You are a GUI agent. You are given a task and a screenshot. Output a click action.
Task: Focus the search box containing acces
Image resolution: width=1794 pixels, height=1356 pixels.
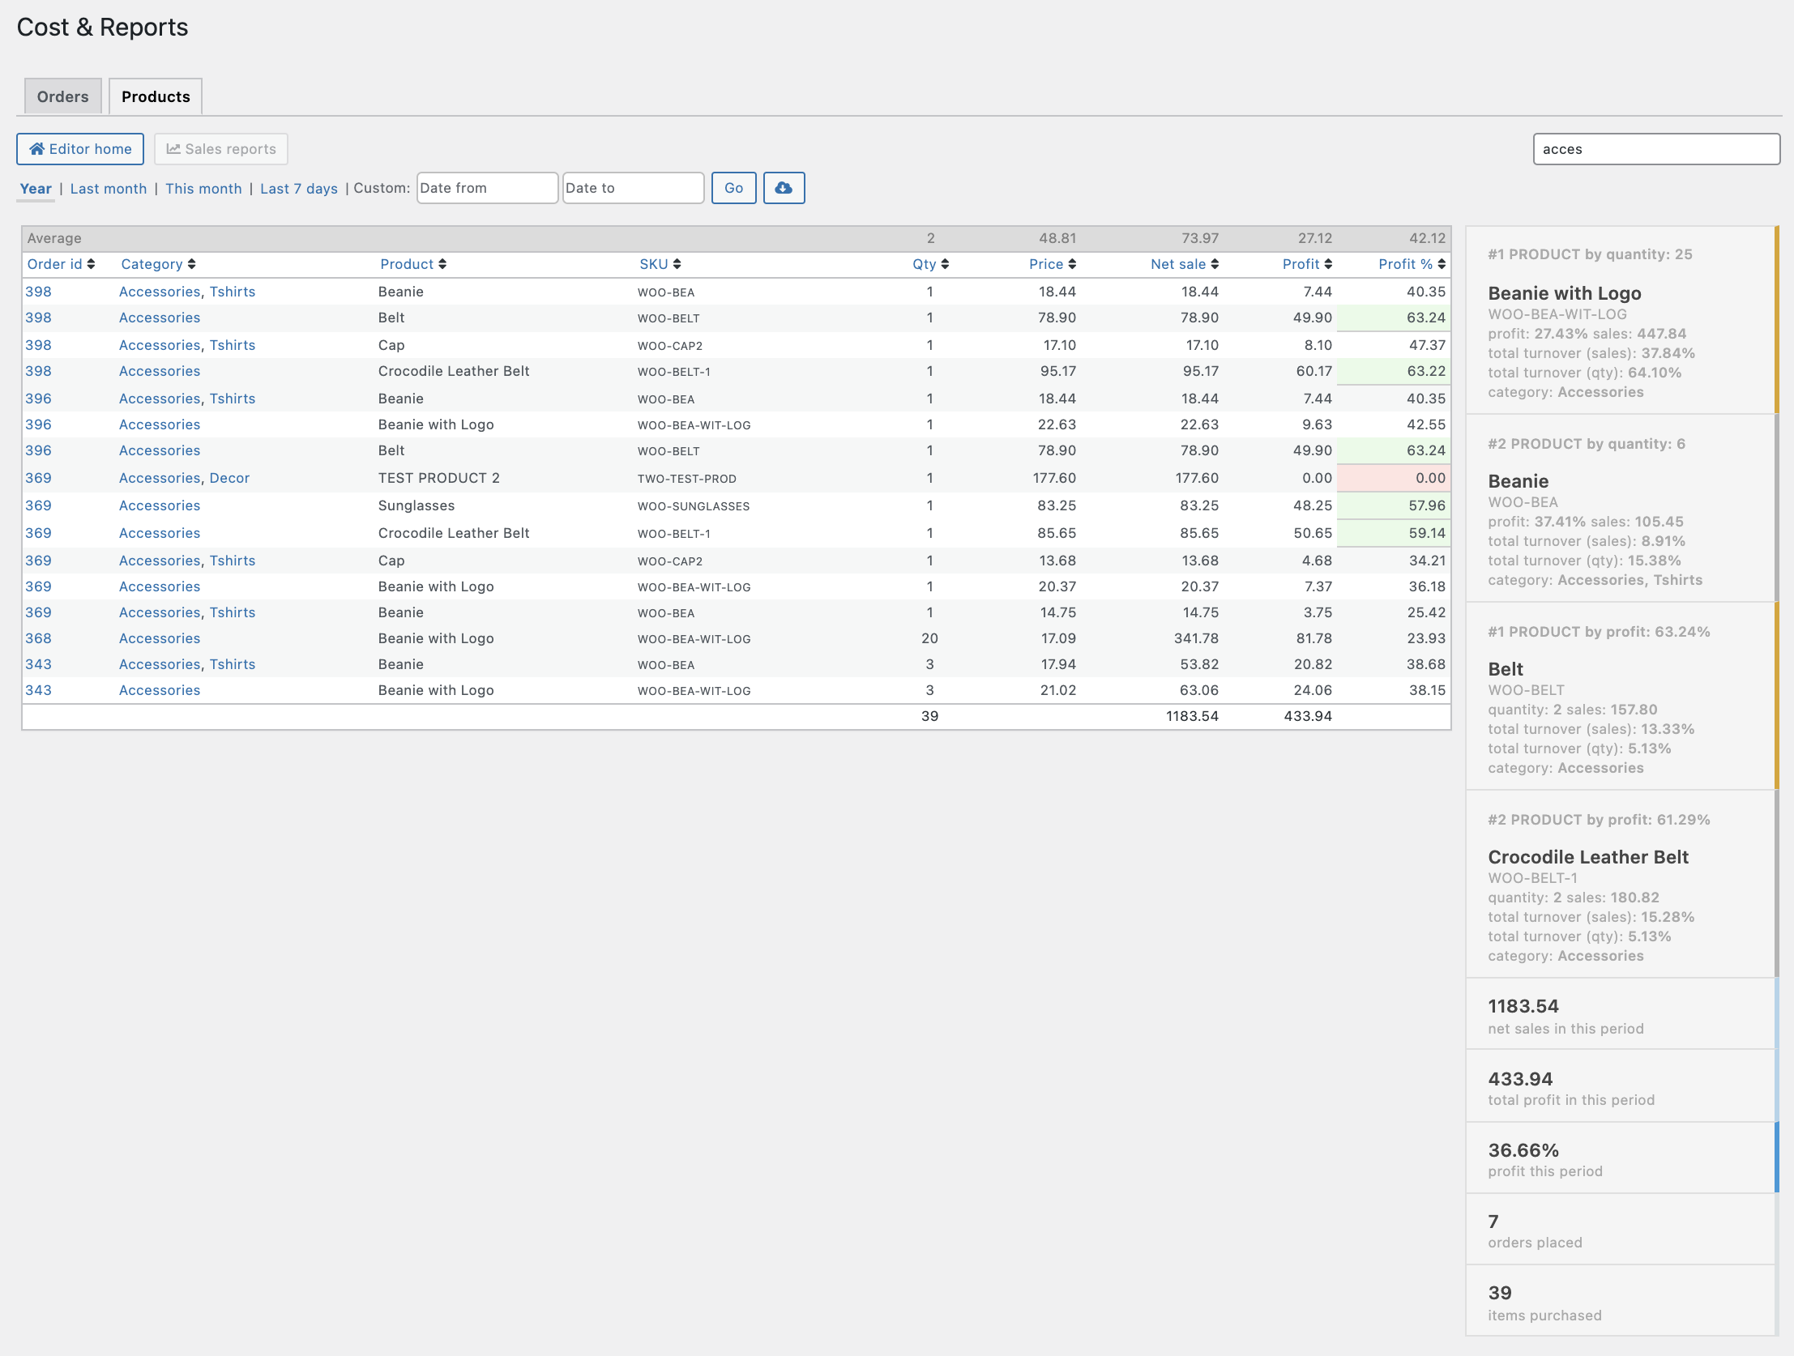[x=1655, y=149]
